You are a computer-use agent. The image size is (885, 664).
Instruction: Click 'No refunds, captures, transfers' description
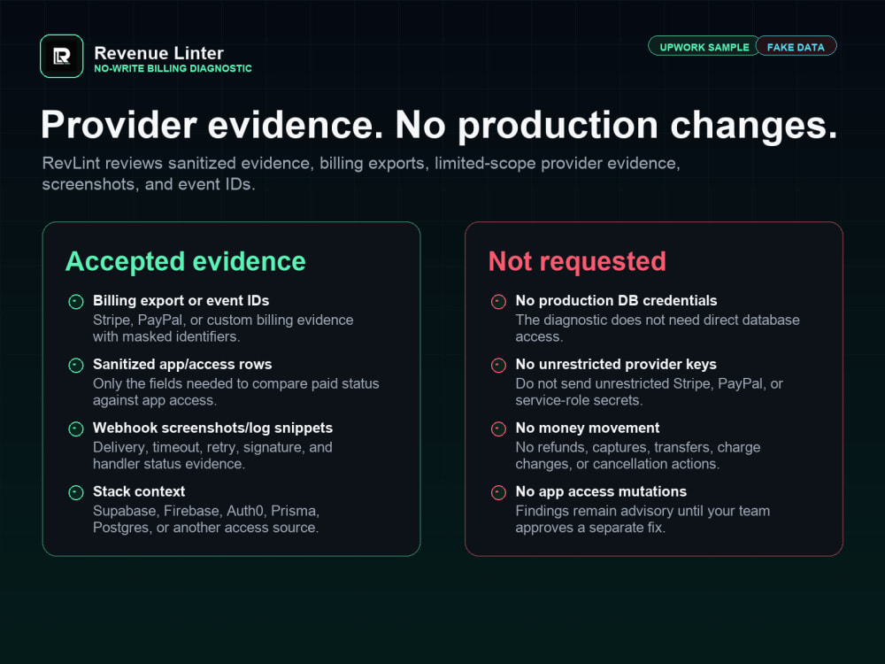pyautogui.click(x=638, y=455)
